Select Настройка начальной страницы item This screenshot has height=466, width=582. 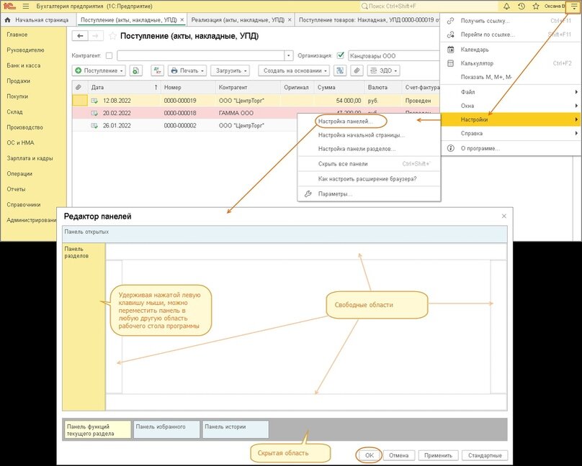(369, 135)
